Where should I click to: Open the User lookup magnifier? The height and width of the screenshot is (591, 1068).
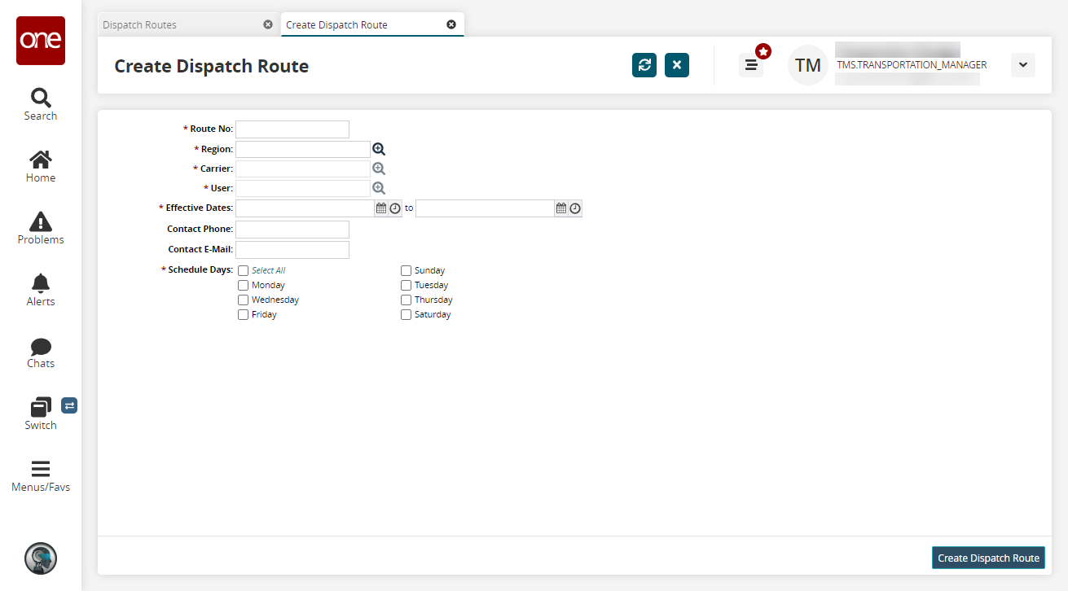coord(379,188)
